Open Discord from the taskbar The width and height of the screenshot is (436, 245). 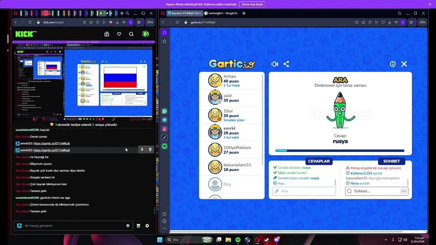pos(277,240)
